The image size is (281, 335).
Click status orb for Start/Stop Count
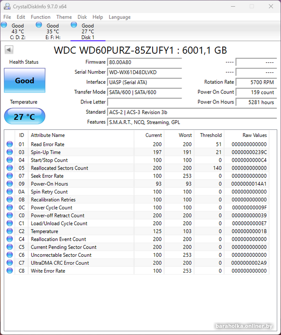tap(10, 160)
